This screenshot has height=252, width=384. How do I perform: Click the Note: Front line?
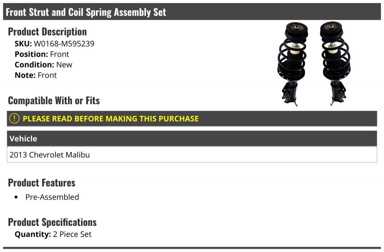[36, 75]
